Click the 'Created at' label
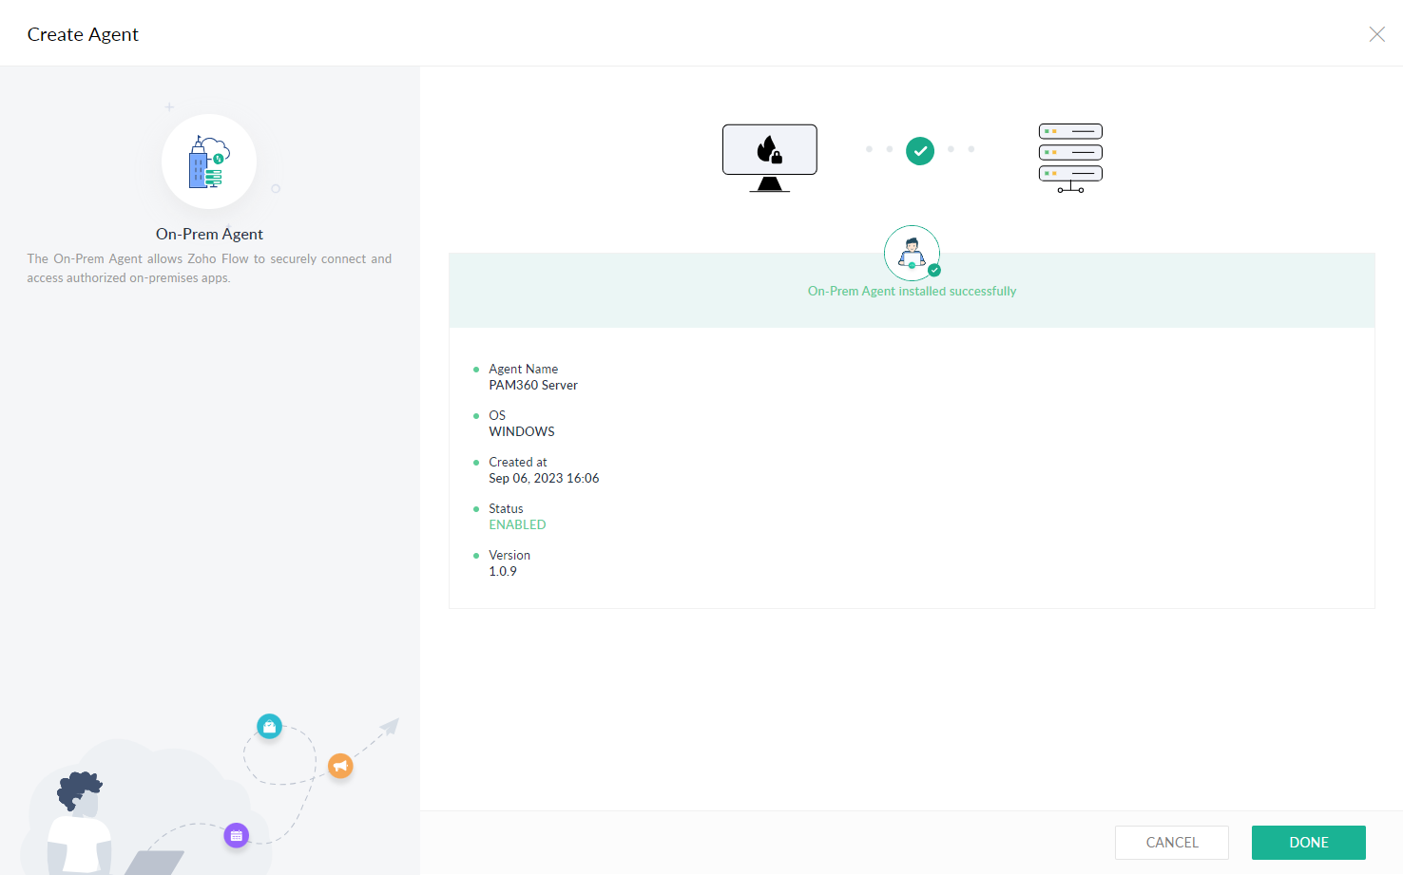 pos(518,462)
